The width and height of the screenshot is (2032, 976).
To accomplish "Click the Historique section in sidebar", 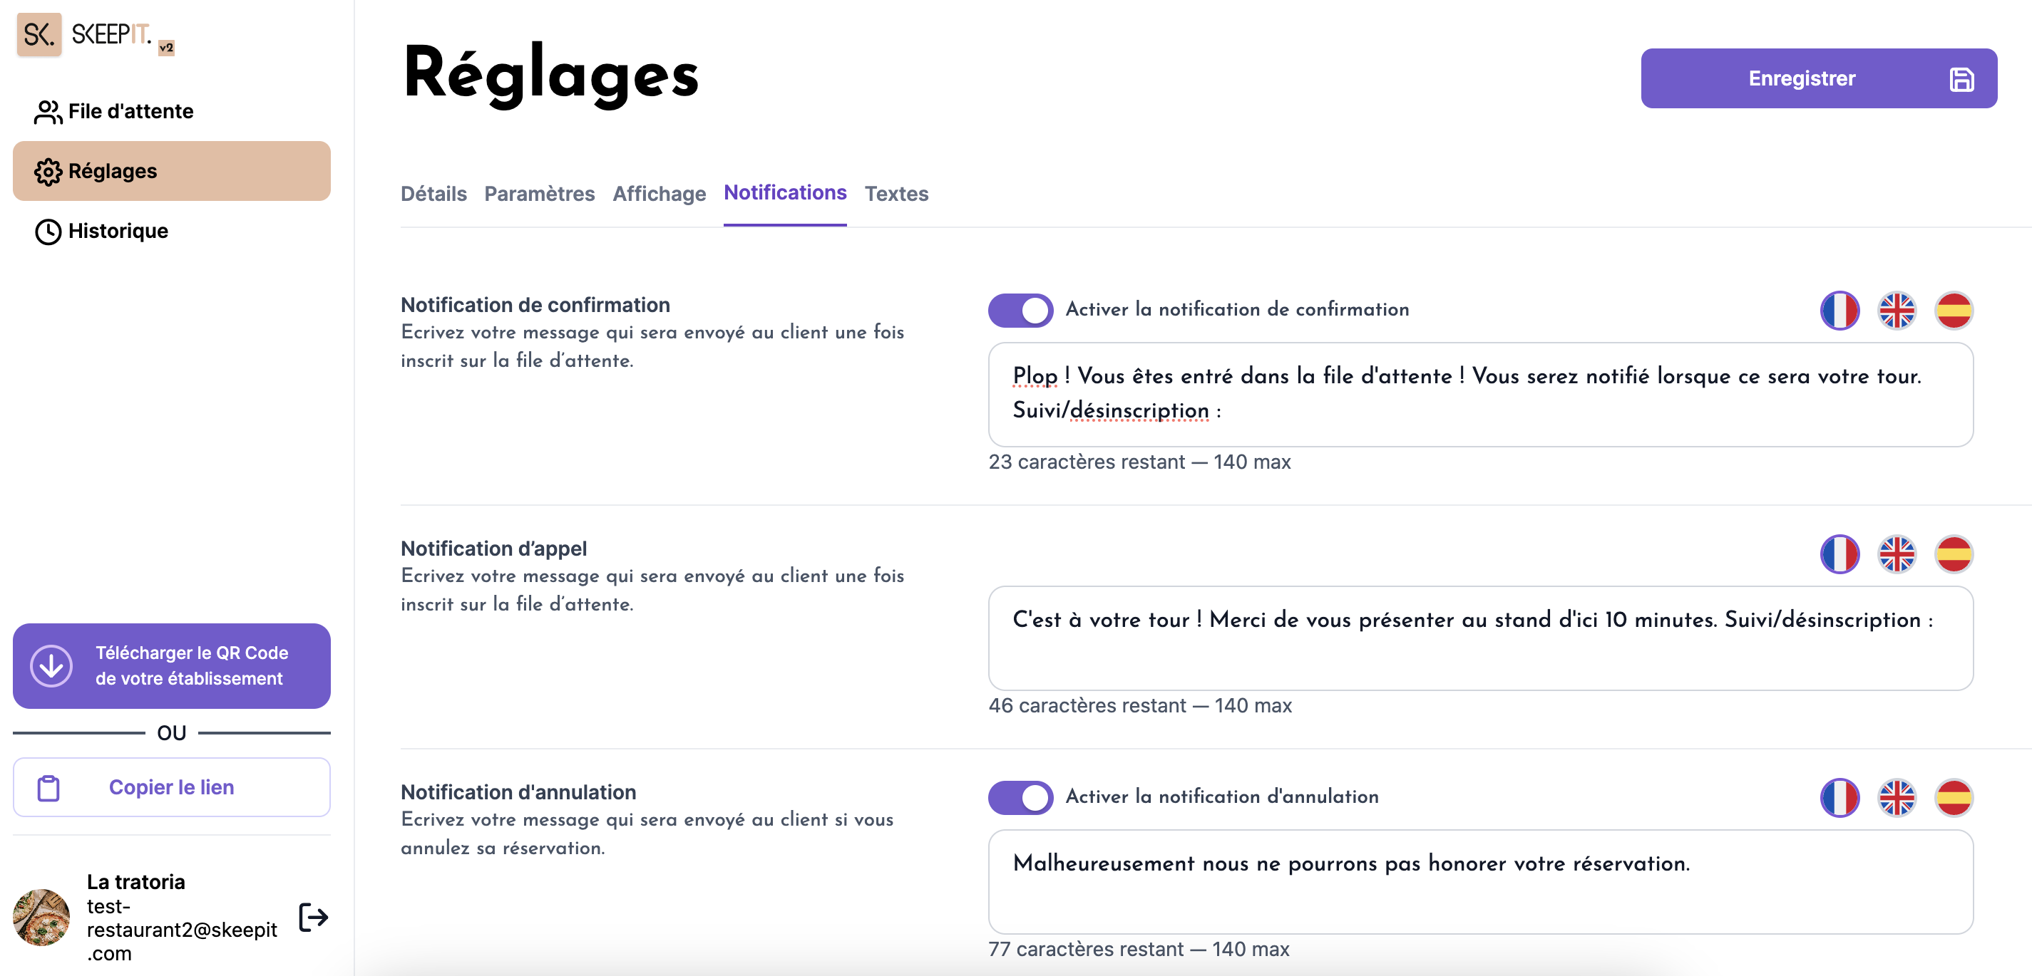I will (117, 230).
